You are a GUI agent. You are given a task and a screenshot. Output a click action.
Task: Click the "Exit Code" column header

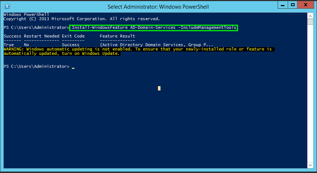[x=73, y=36]
